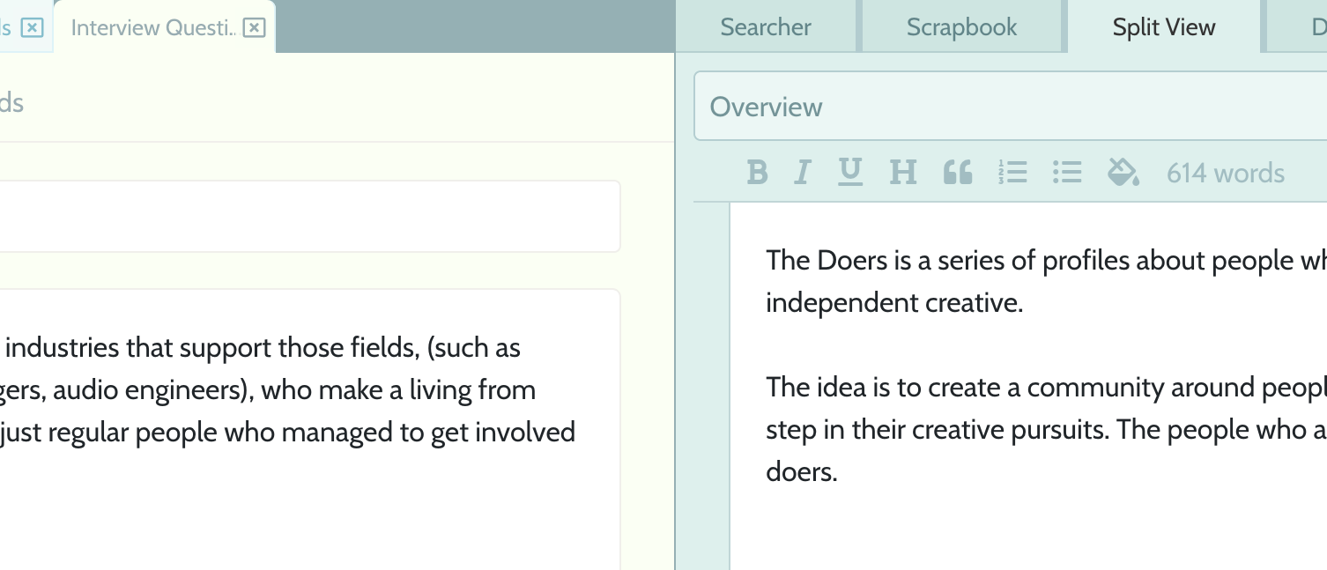Click the empty text field in left pane
Image resolution: width=1327 pixels, height=570 pixels.
(x=310, y=217)
